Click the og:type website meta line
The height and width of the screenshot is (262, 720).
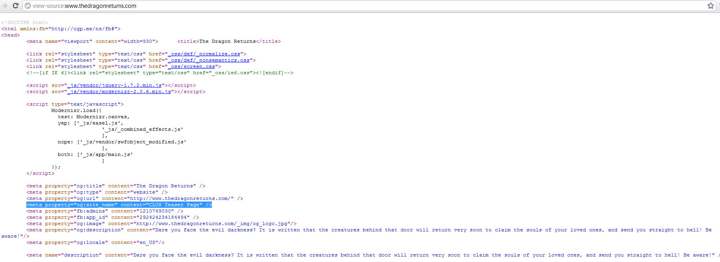click(x=97, y=192)
